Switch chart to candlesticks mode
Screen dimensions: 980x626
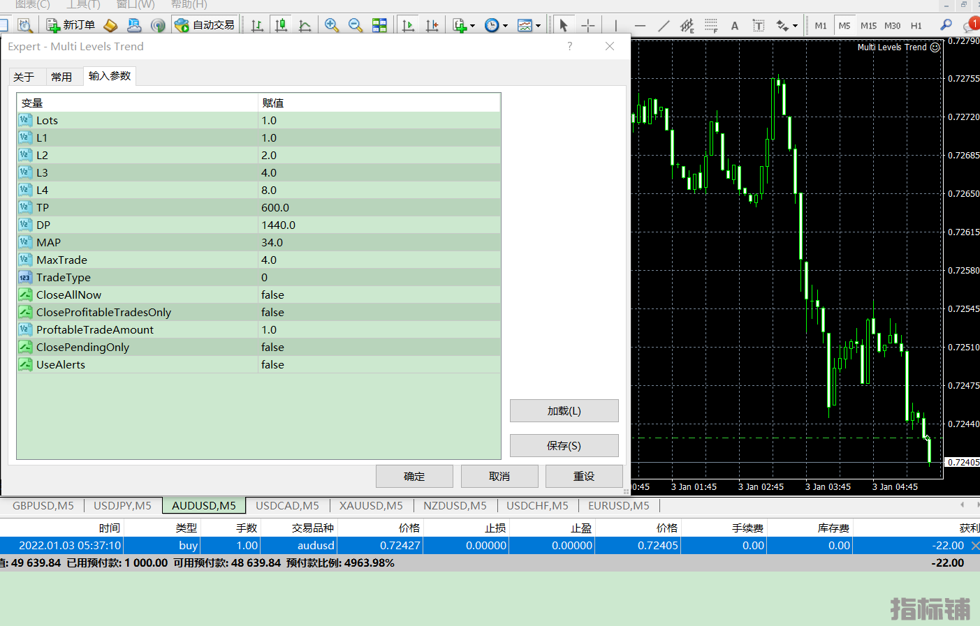tap(281, 25)
